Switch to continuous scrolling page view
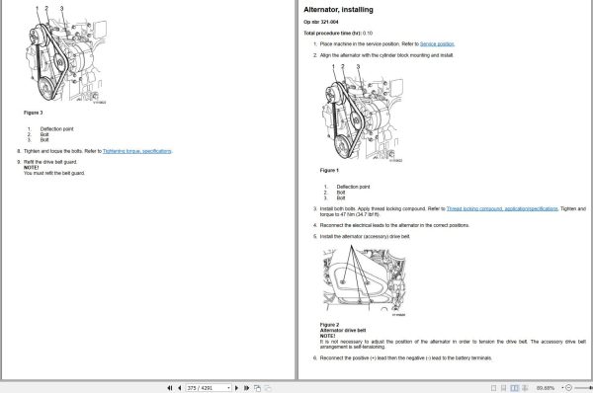Screen dimensions: 593x393 504,388
